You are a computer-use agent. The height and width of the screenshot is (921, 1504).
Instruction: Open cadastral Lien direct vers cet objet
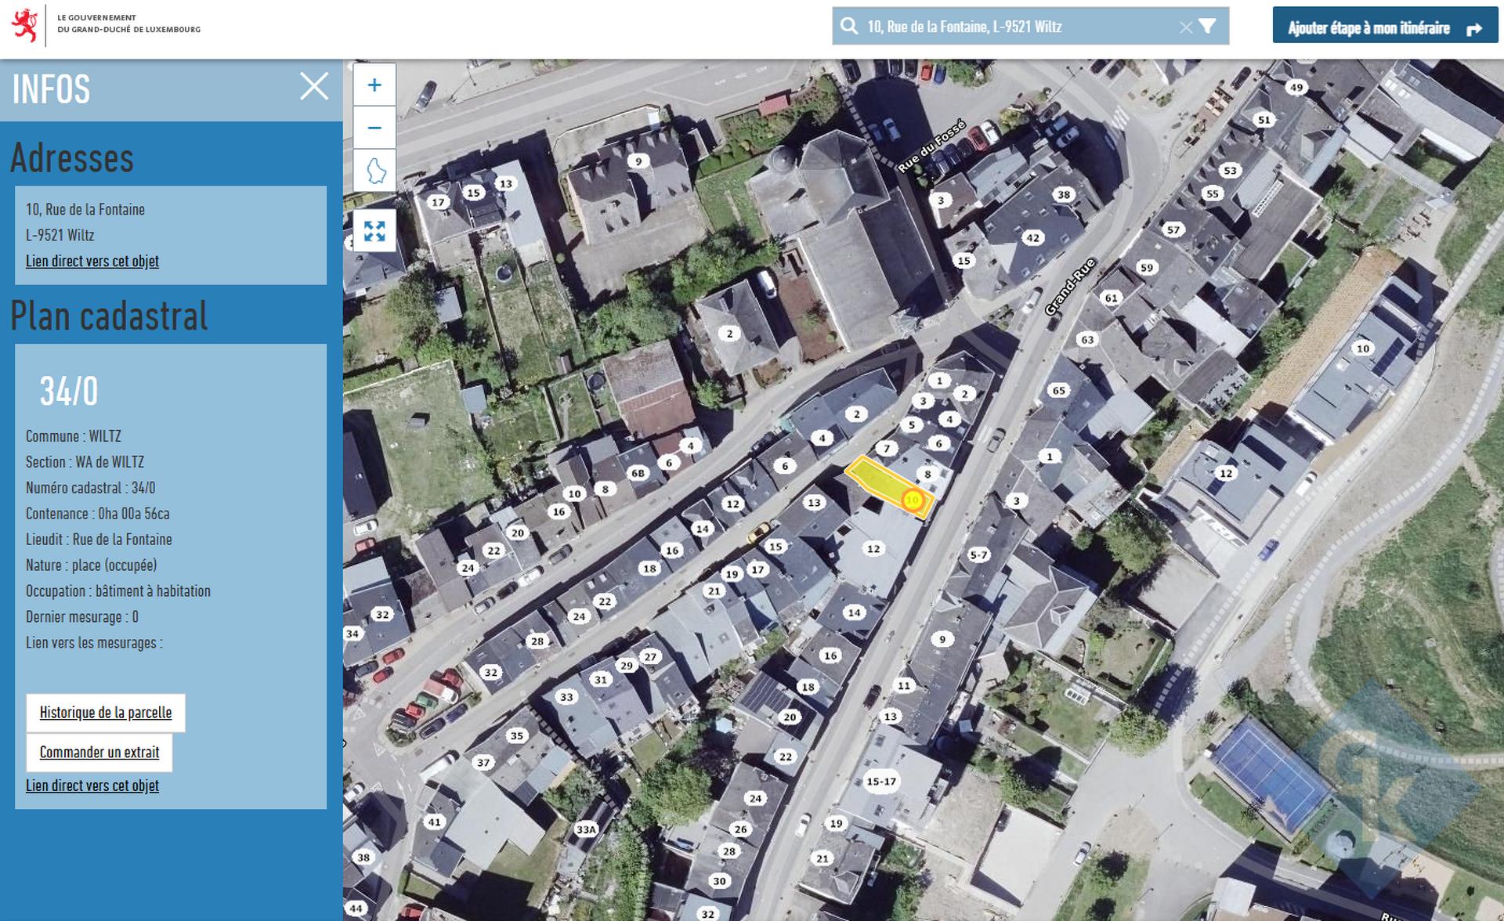click(92, 786)
